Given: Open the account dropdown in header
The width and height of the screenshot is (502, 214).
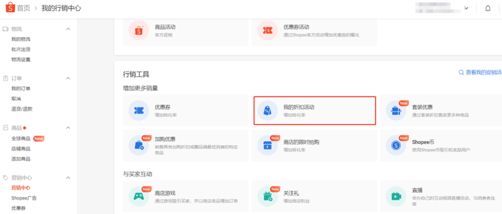Looking at the screenshot, I should point(466,8).
